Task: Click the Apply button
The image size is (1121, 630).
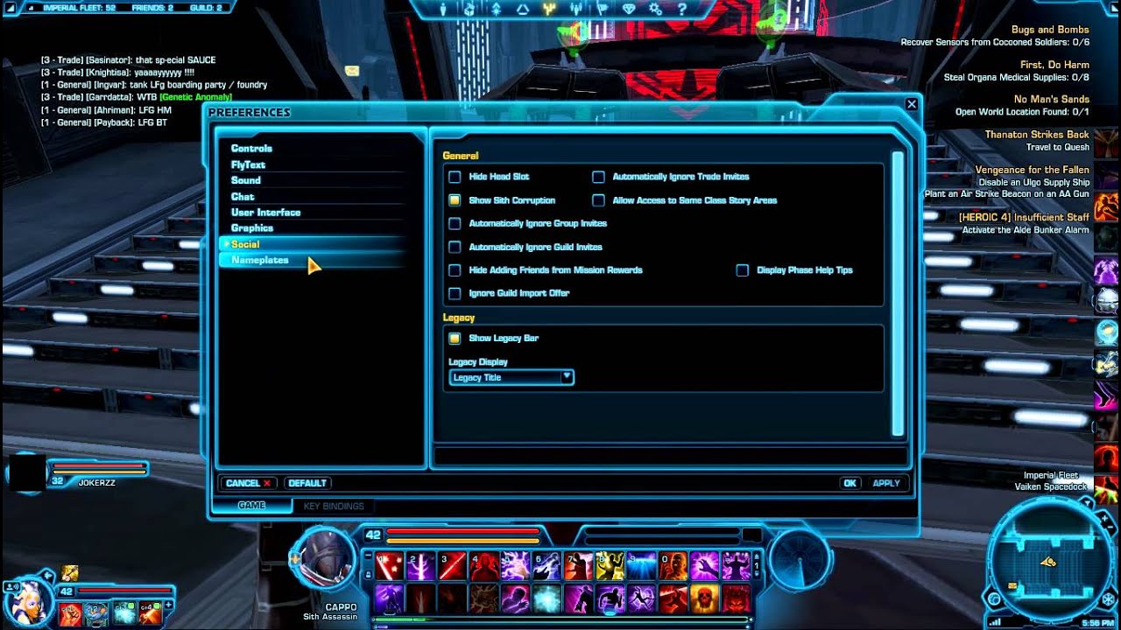Action: (x=886, y=483)
